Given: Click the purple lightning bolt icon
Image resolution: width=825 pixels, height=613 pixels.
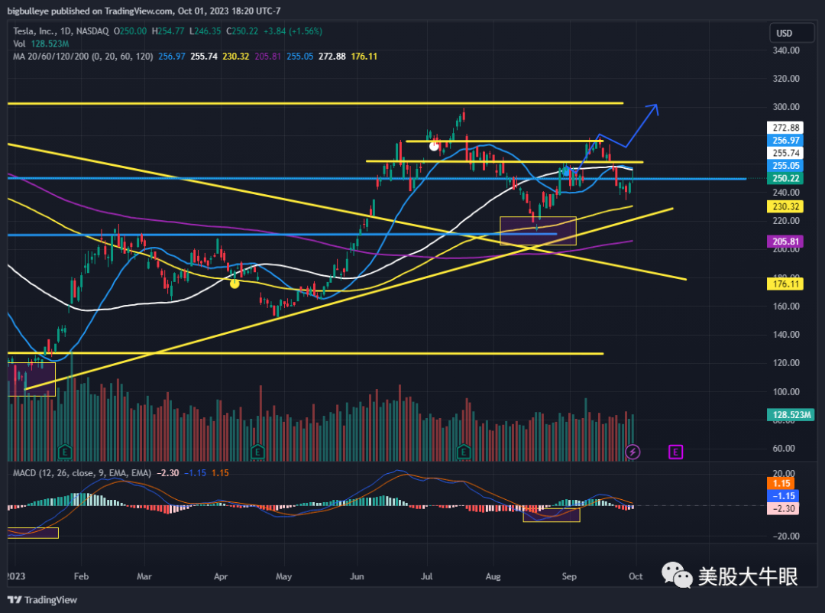Looking at the screenshot, I should pos(632,452).
